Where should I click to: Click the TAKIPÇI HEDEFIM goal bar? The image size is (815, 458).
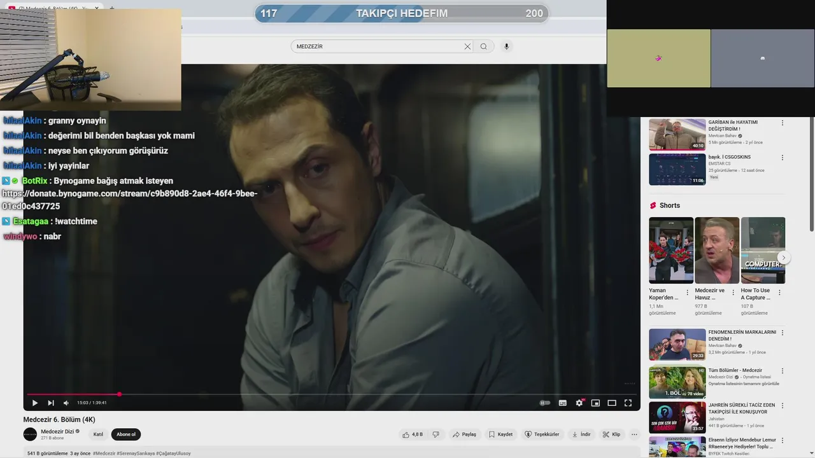coord(402,13)
